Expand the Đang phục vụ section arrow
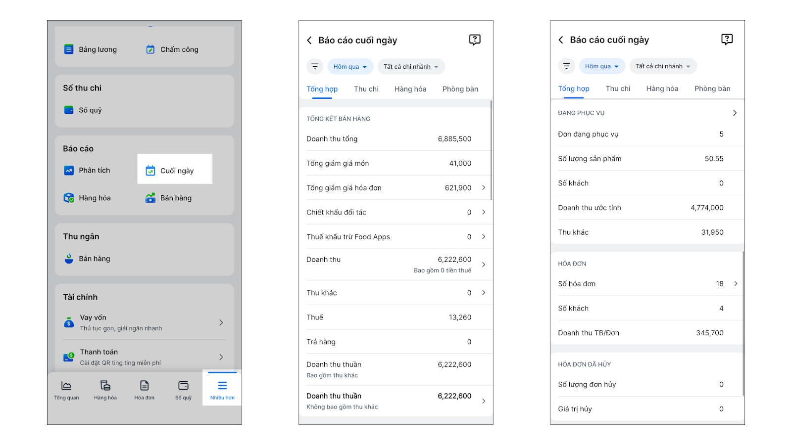Screen dimensions: 792x445 coord(735,113)
